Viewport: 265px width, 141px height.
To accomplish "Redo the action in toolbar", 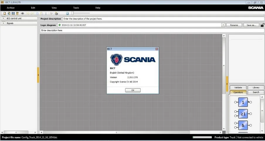I will [32, 13].
